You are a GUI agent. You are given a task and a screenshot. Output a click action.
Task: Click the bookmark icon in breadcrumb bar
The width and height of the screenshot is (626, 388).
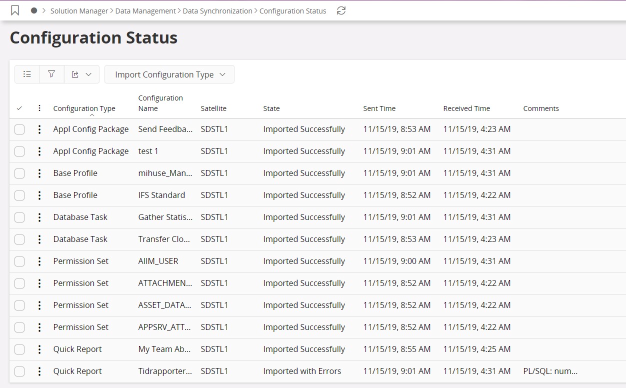15,10
